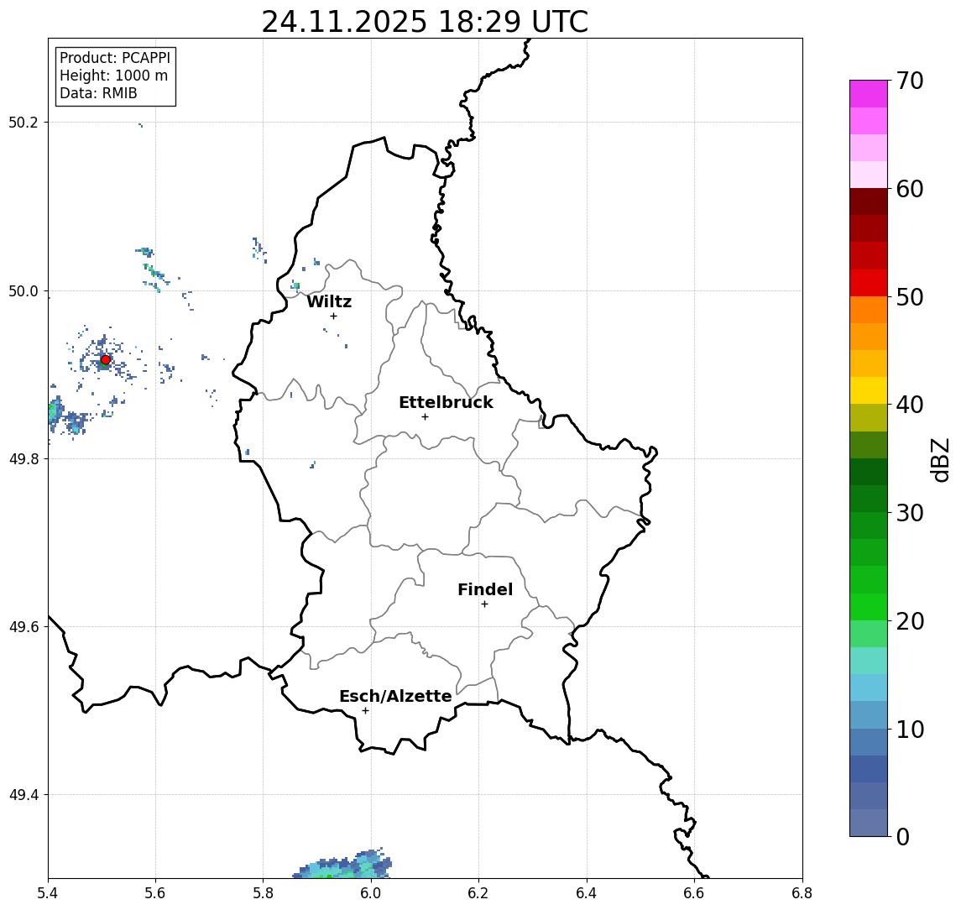Viewport: 961px width, 910px height.
Task: Click the 10 tick on the colorbar
Action: tap(910, 729)
